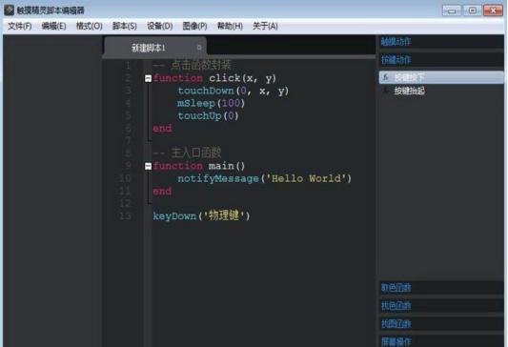
Task: Collapse the main() function fold marker
Action: point(148,166)
